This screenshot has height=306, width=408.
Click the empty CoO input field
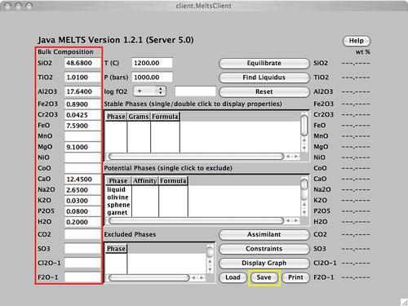(x=82, y=168)
